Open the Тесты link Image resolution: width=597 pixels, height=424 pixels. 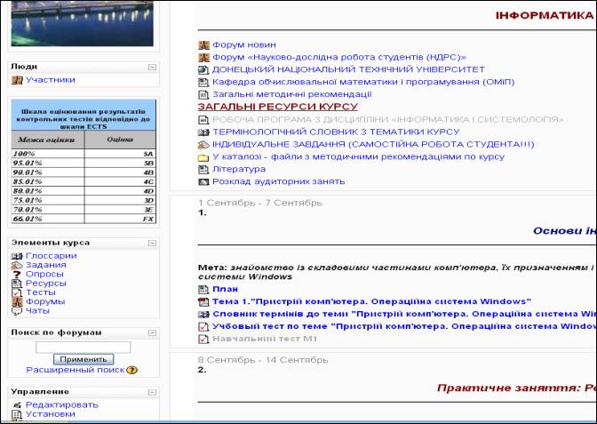point(40,292)
